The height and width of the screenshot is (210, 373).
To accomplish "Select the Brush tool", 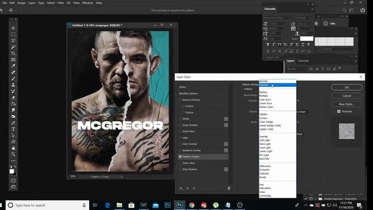I will pyautogui.click(x=13, y=78).
